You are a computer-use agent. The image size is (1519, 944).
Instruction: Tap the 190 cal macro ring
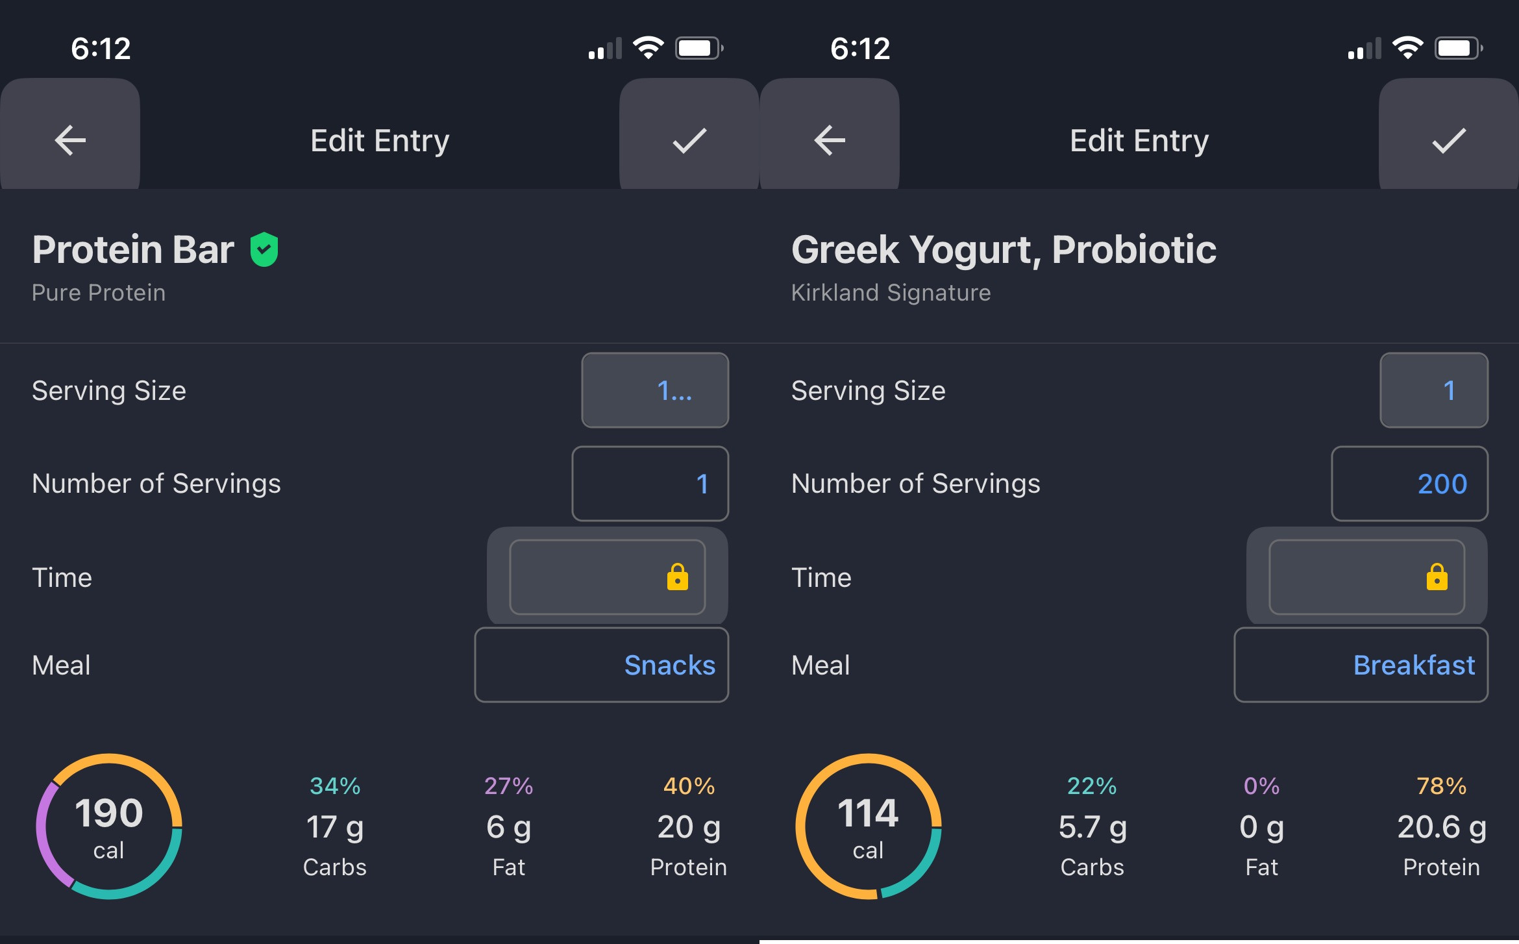pos(109,826)
